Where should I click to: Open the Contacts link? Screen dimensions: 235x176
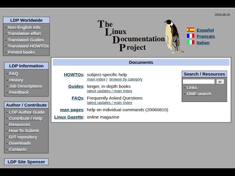tap(18, 149)
